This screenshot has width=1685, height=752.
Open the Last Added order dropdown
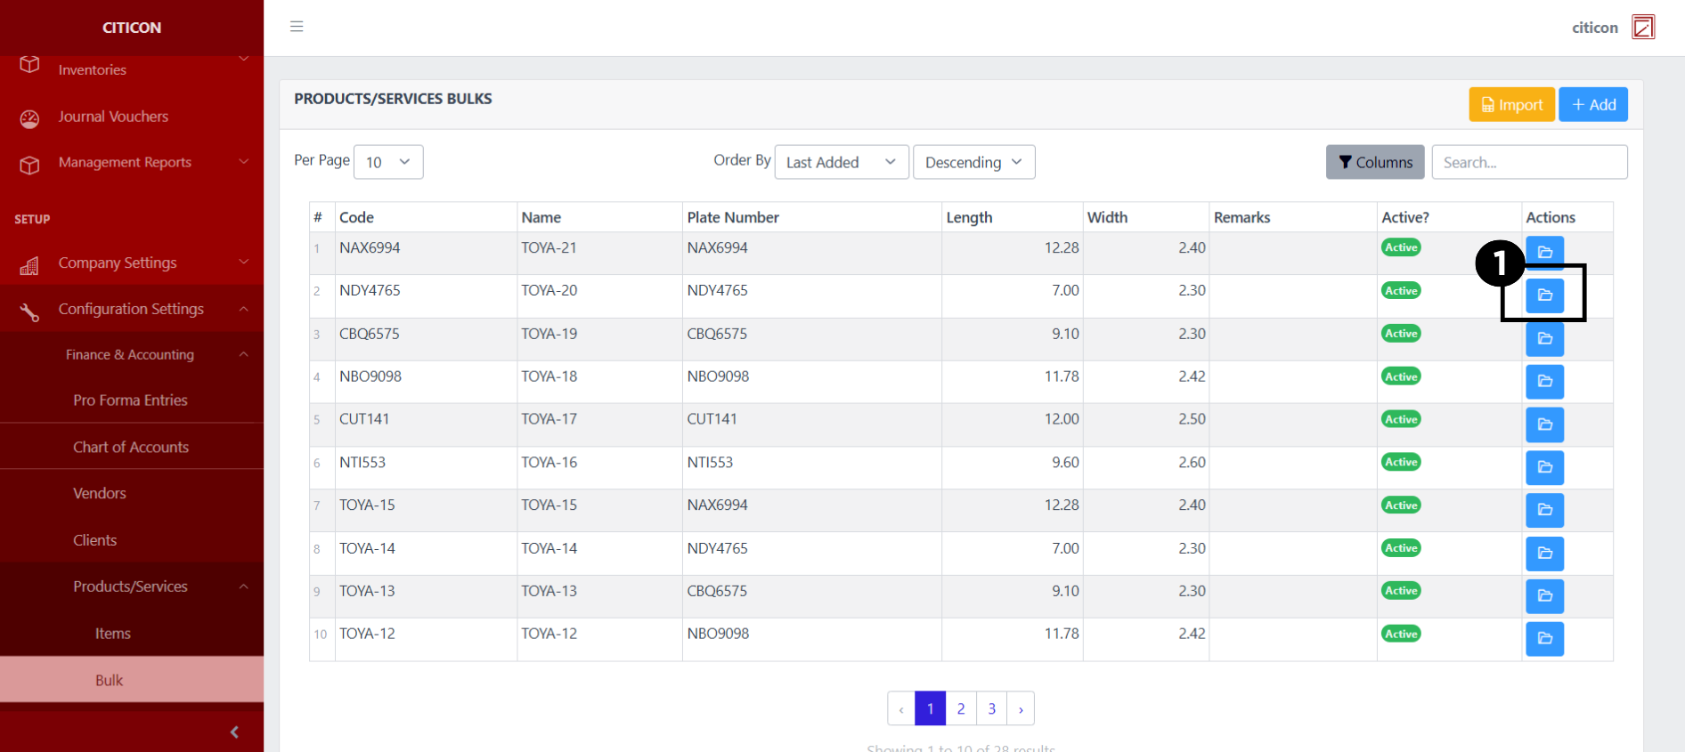pyautogui.click(x=841, y=162)
